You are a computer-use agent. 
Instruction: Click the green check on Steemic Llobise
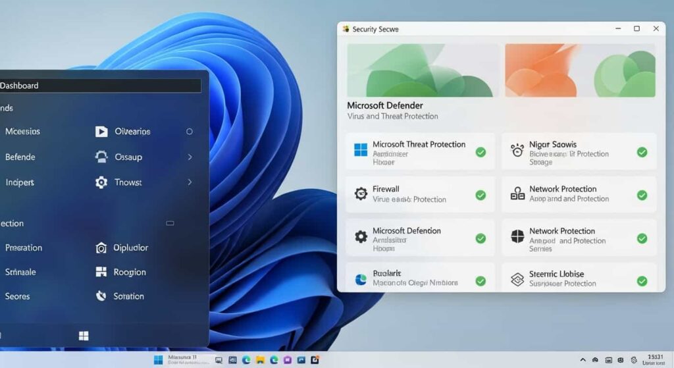pos(642,281)
